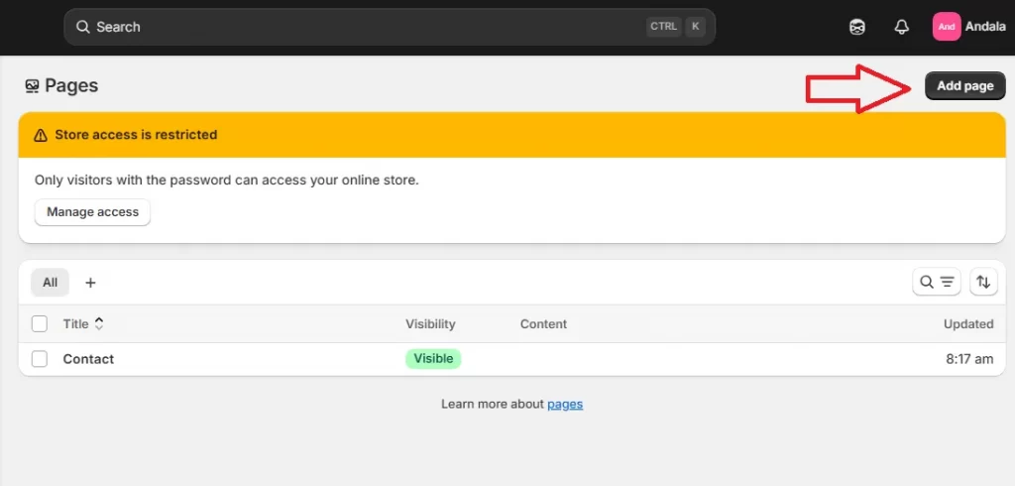Select the All tab
The width and height of the screenshot is (1015, 486).
[x=50, y=283]
